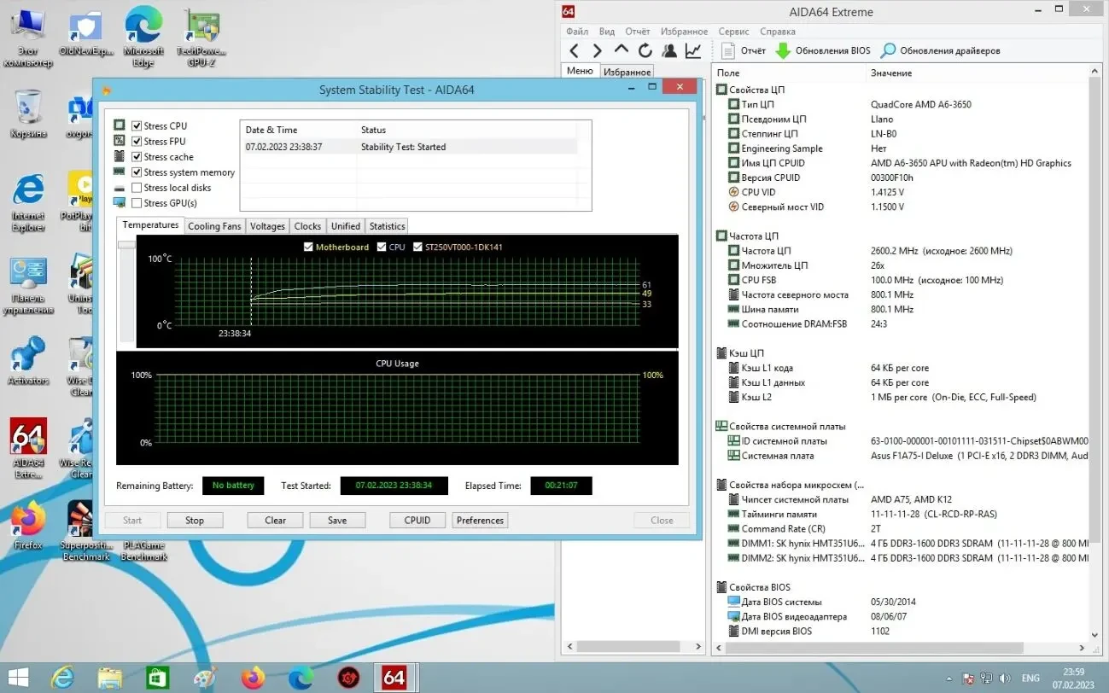Click the AIDA64 icon on the taskbar
This screenshot has height=693, width=1109.
click(x=394, y=678)
